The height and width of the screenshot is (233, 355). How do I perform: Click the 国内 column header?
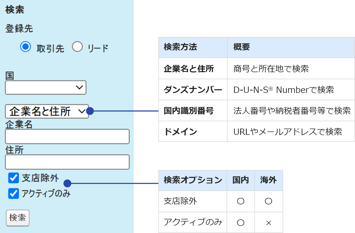click(241, 180)
